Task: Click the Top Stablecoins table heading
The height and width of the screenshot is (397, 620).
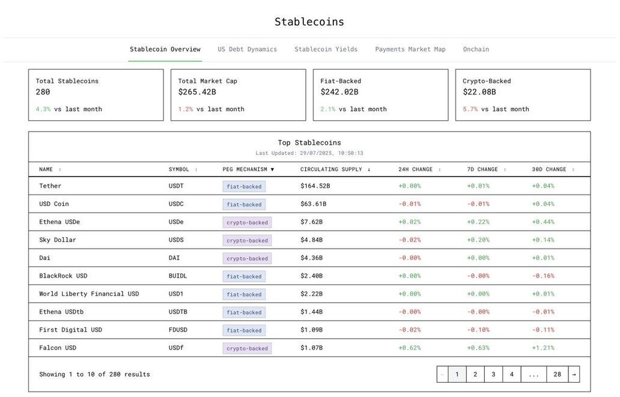Action: pos(309,143)
